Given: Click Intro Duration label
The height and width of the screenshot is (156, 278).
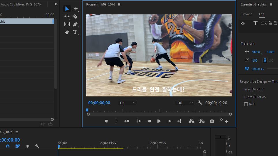Looking at the screenshot, I should point(254,89).
